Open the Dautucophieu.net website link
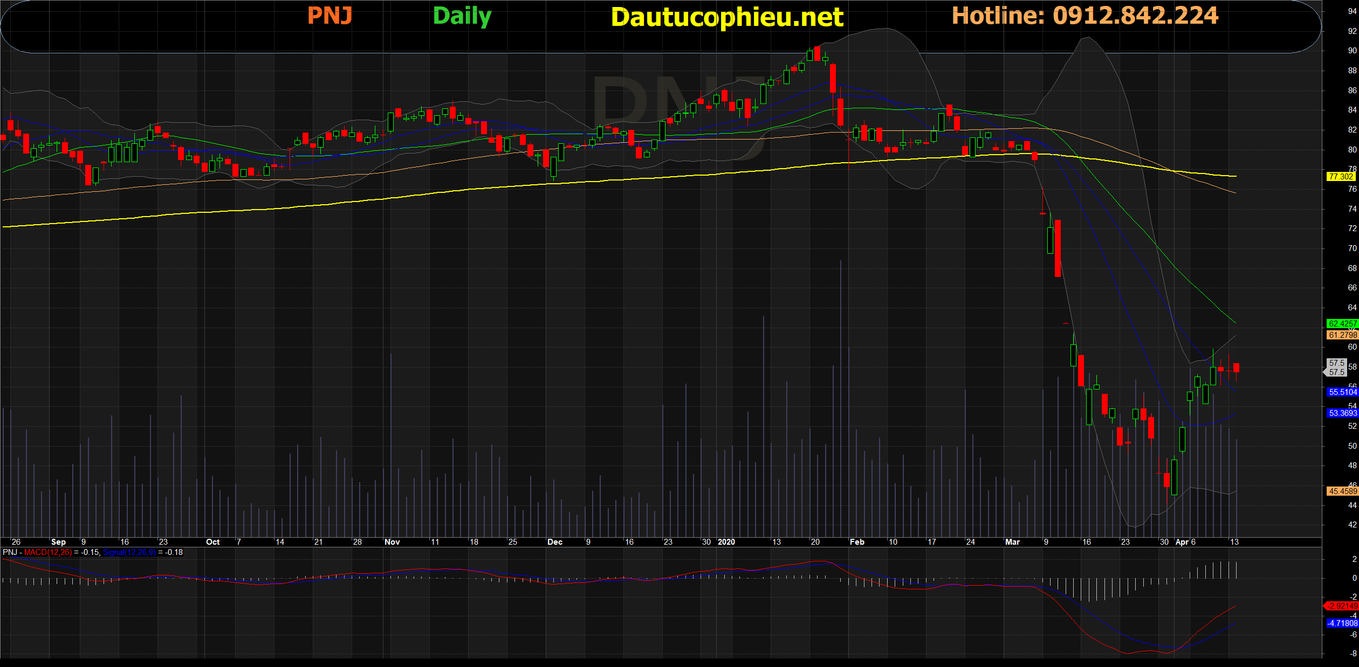 click(726, 17)
